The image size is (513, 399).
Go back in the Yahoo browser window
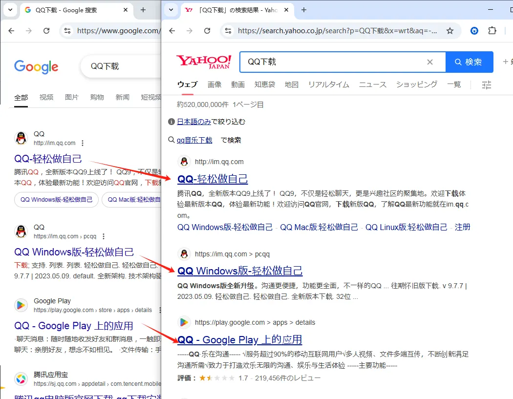pos(172,31)
